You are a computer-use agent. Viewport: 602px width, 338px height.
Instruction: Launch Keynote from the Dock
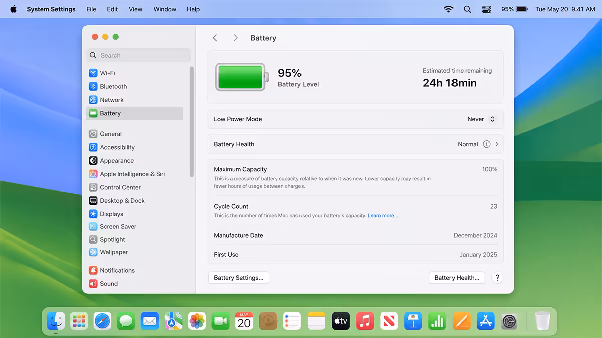(x=413, y=321)
